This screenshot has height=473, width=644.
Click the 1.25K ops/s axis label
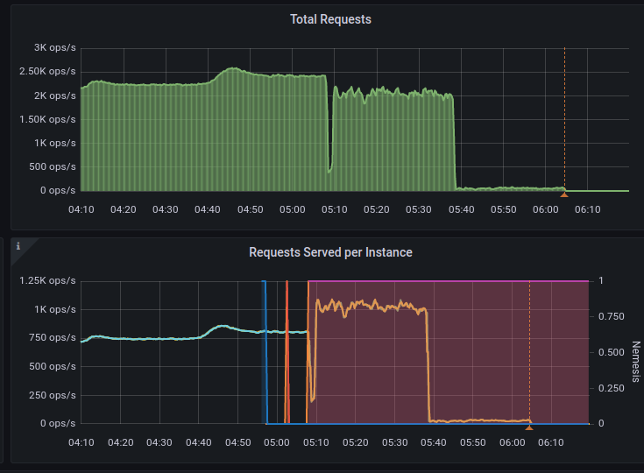pyautogui.click(x=47, y=280)
